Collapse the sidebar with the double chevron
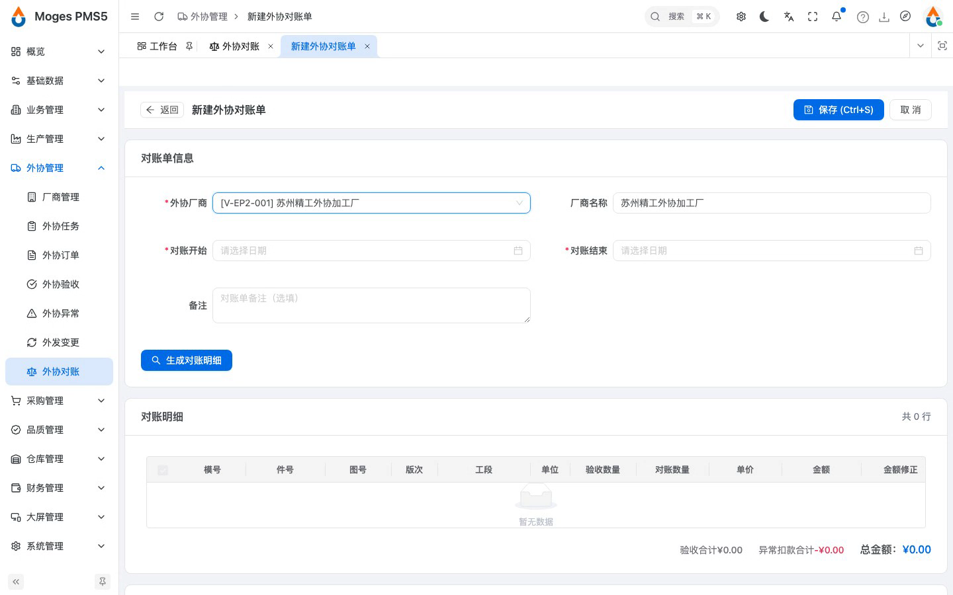The height and width of the screenshot is (595, 953). (16, 582)
